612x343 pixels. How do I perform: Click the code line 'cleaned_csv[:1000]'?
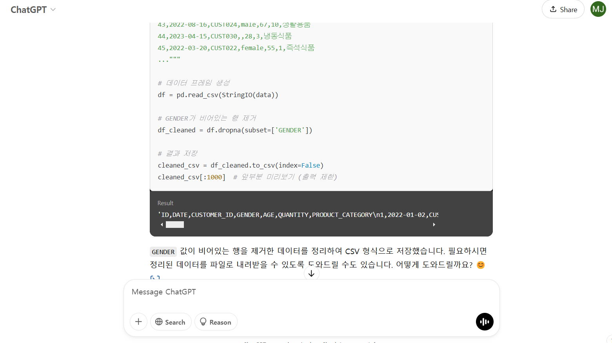(x=192, y=177)
